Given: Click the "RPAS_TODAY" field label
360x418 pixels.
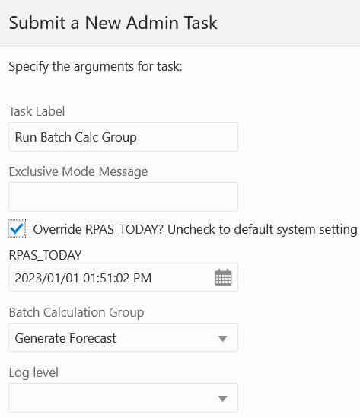Looking at the screenshot, I should (x=45, y=255).
